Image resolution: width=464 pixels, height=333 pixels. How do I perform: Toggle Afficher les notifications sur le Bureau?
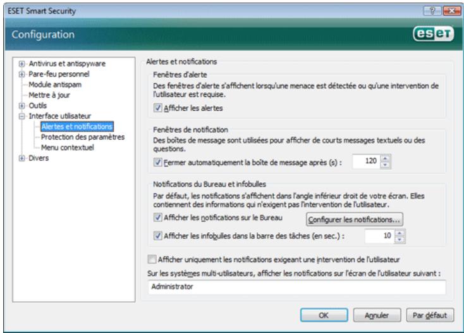coord(158,218)
